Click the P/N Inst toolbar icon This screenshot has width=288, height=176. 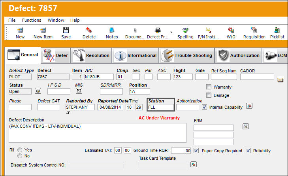click(x=208, y=30)
